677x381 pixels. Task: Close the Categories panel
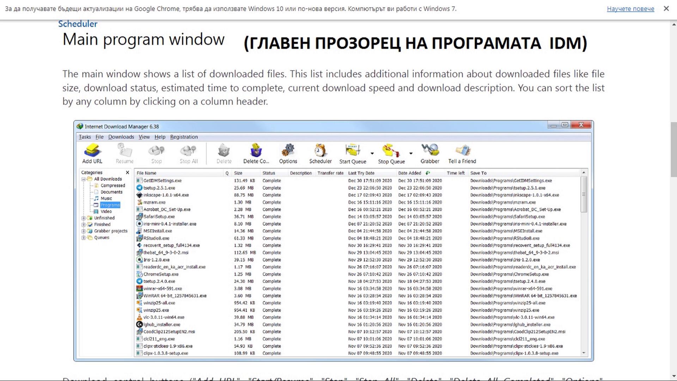coord(128,173)
